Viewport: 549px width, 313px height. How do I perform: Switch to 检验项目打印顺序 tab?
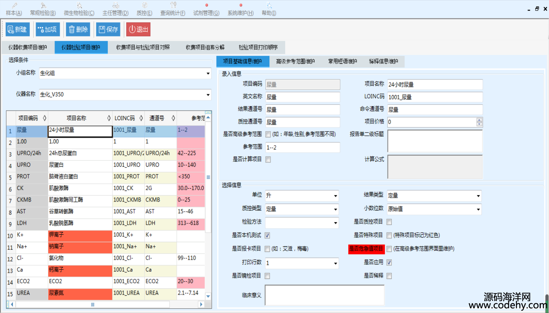point(258,47)
